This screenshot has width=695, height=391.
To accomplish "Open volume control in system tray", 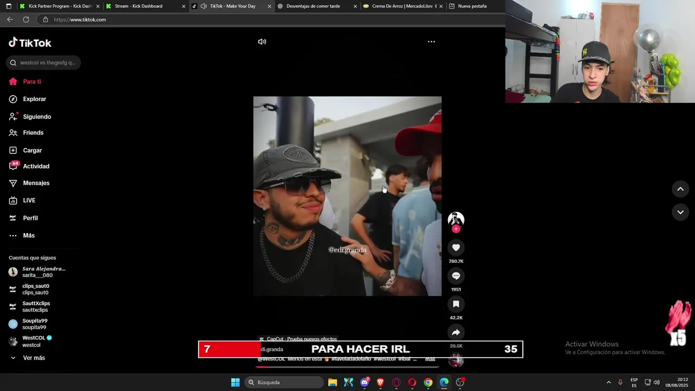I will pos(656,382).
